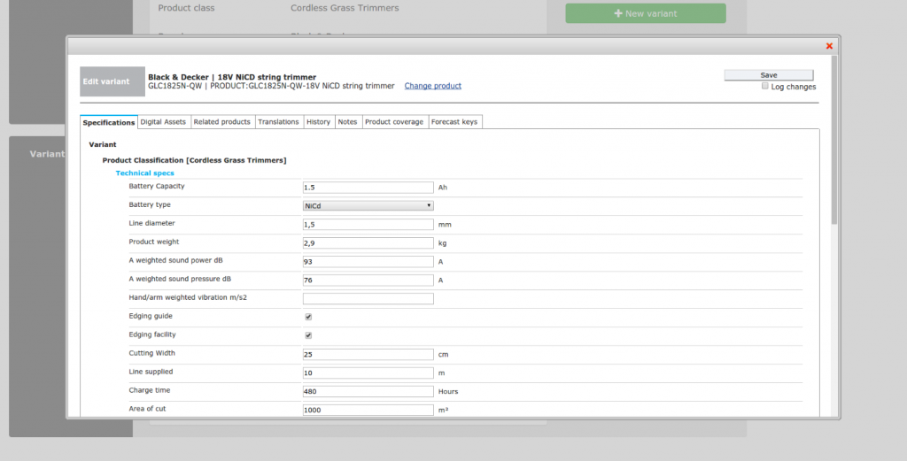Open the Notes tab

click(x=347, y=122)
